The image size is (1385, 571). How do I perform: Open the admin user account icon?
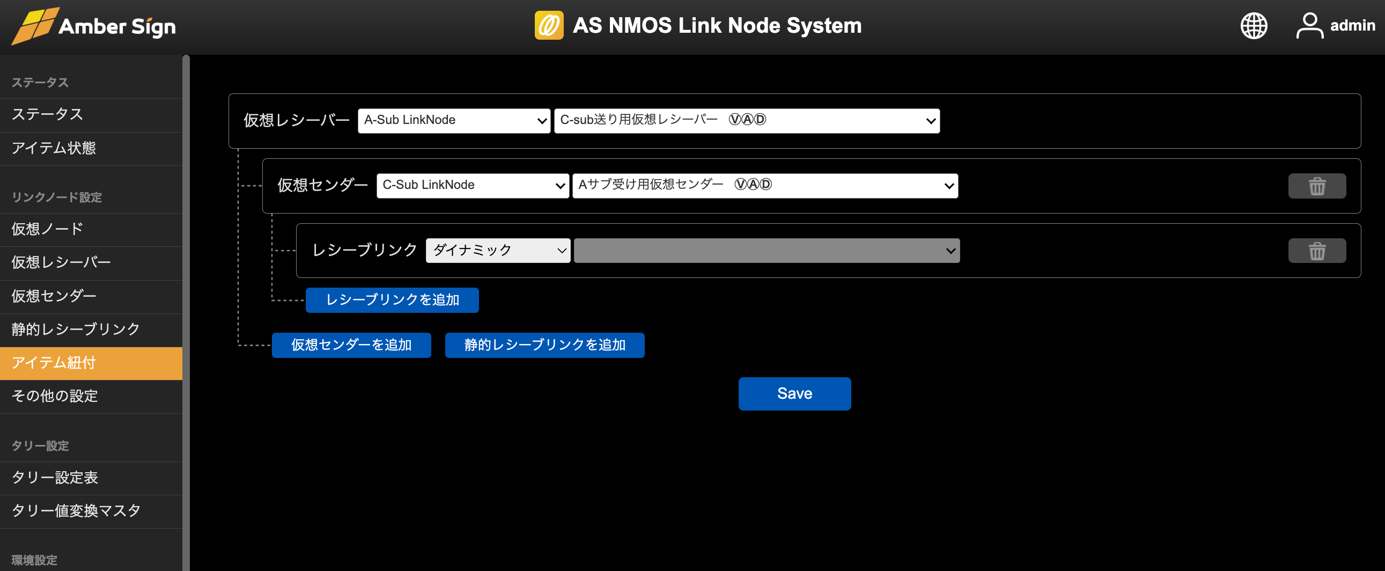pos(1309,26)
